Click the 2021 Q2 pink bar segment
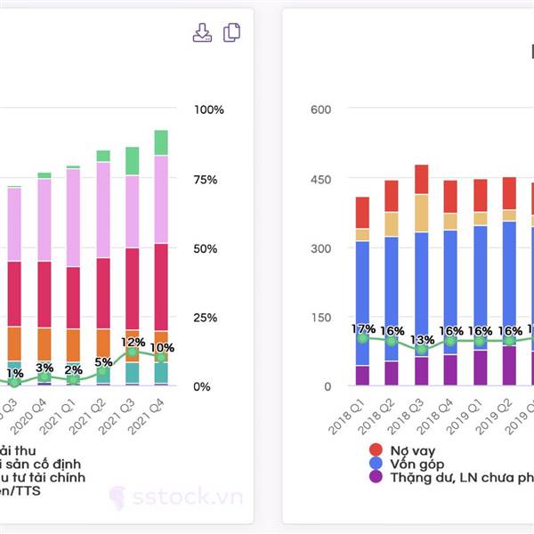 [103, 210]
